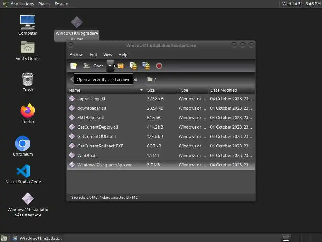Click the Add folder to archive icon
322x242 pixels.
click(x=146, y=66)
